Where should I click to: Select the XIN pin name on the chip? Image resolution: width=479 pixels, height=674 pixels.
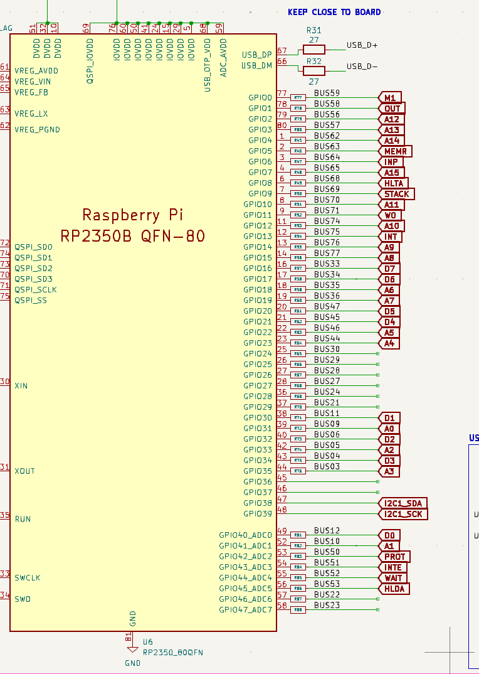(x=22, y=385)
